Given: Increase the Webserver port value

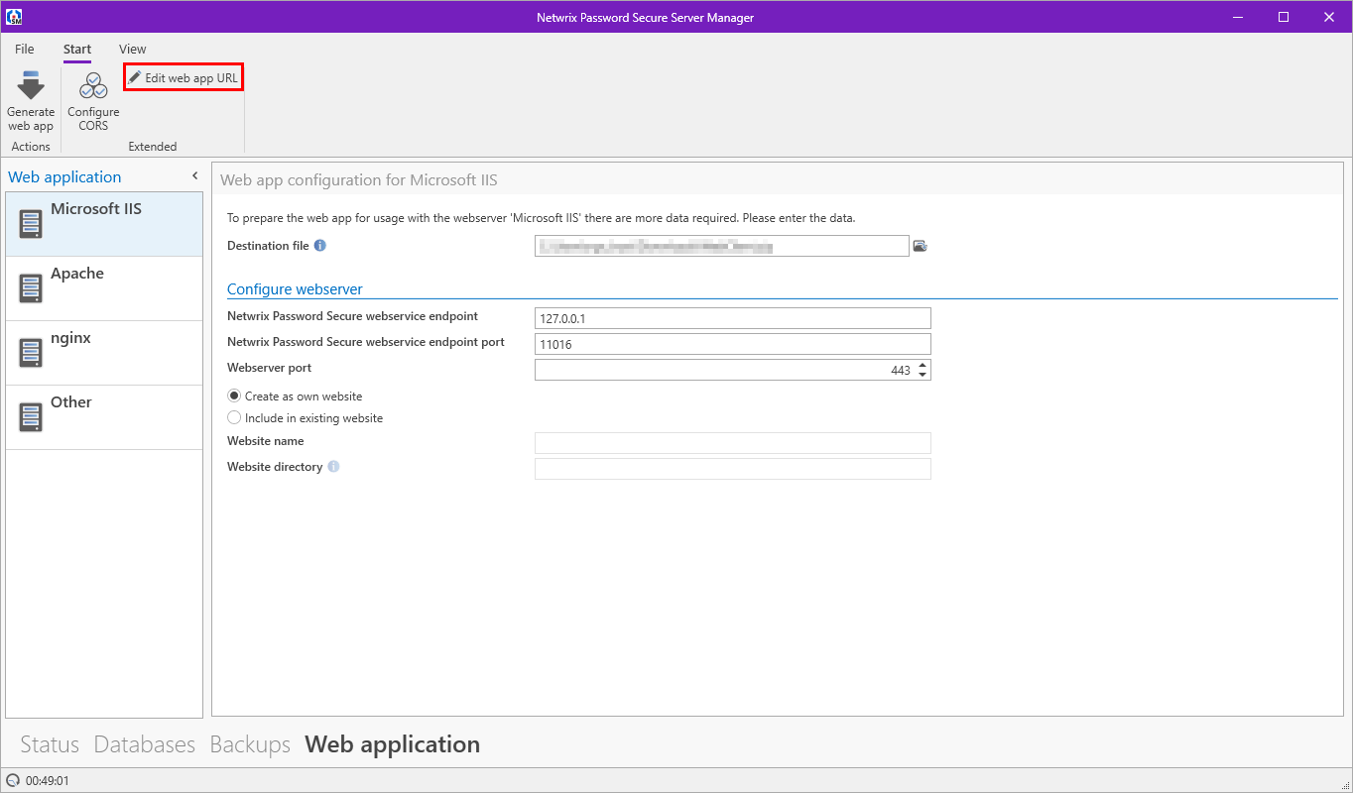Looking at the screenshot, I should pyautogui.click(x=922, y=365).
